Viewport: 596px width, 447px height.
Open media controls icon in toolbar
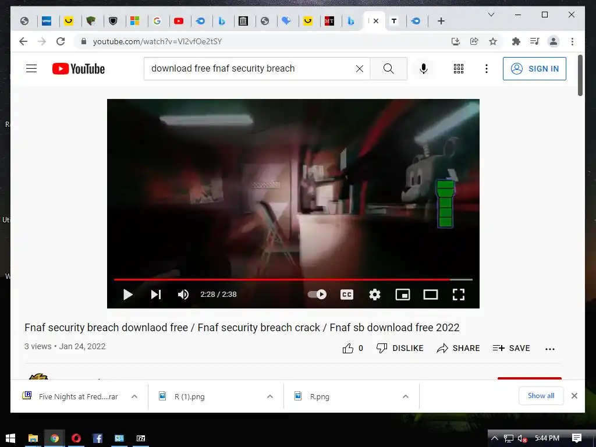(534, 41)
